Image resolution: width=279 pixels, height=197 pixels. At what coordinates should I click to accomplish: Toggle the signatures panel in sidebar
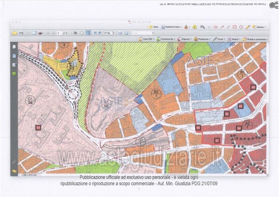click(x=14, y=64)
